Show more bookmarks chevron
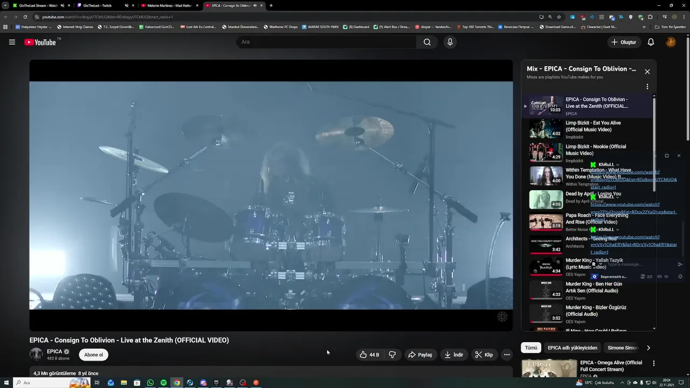This screenshot has height=388, width=690. click(644, 26)
